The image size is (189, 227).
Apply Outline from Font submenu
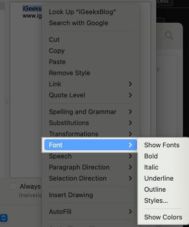coord(163,190)
